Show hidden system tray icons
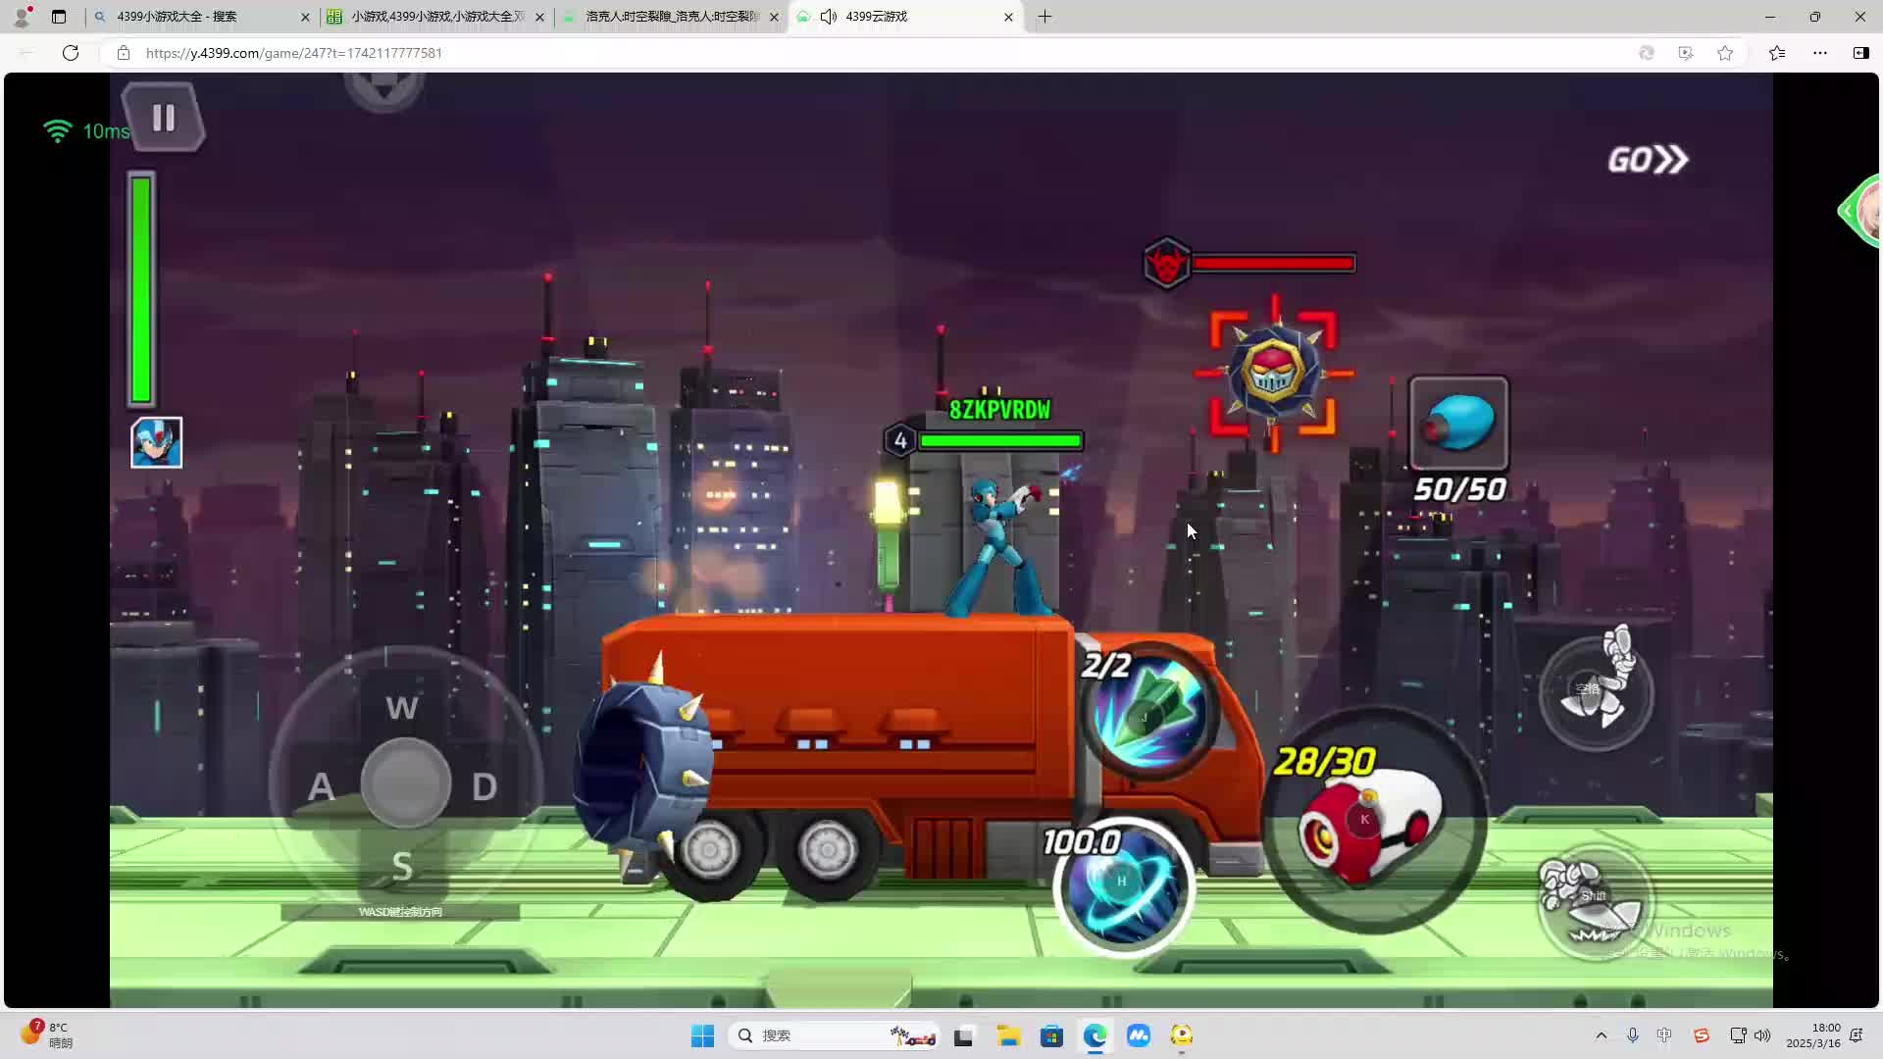The width and height of the screenshot is (1883, 1059). (x=1602, y=1035)
